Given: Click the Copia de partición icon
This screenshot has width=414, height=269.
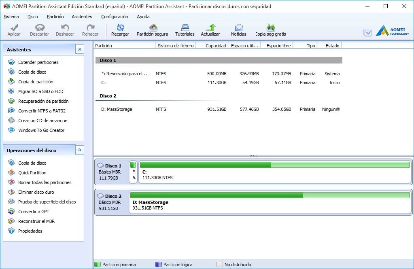Looking at the screenshot, I should coord(11,82).
